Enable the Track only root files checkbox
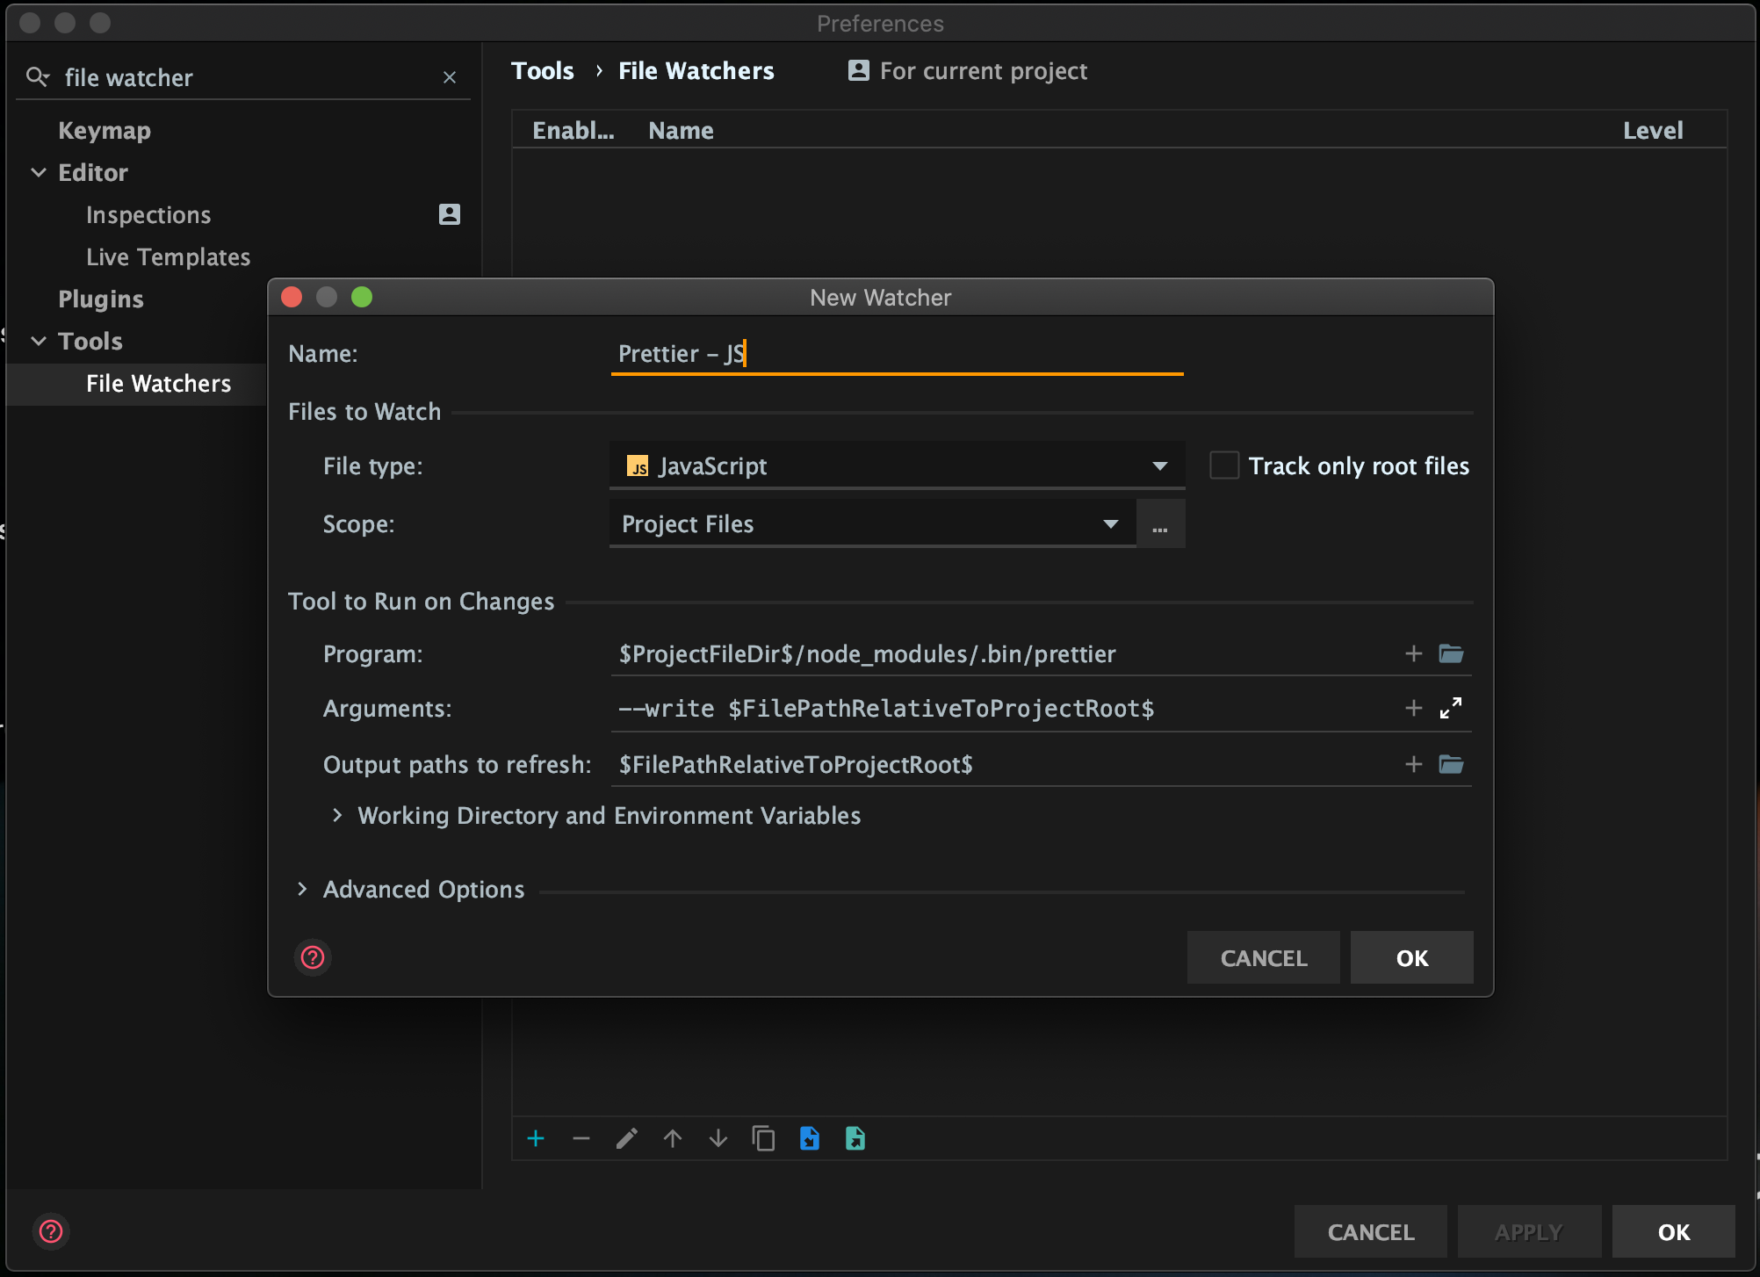The image size is (1760, 1277). (1223, 465)
